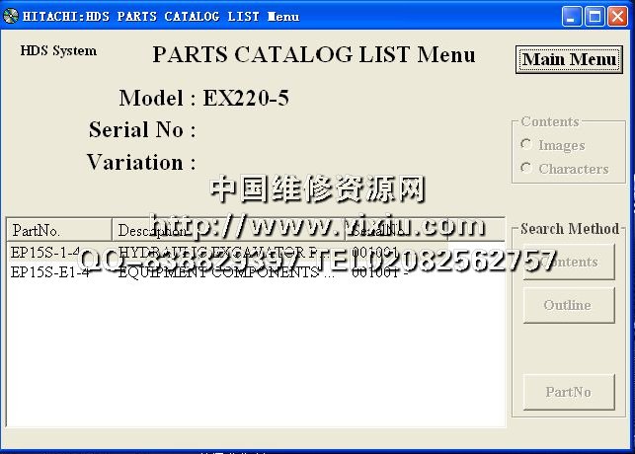Click the PartNo search button
Screen dimensions: 635x454
point(568,392)
